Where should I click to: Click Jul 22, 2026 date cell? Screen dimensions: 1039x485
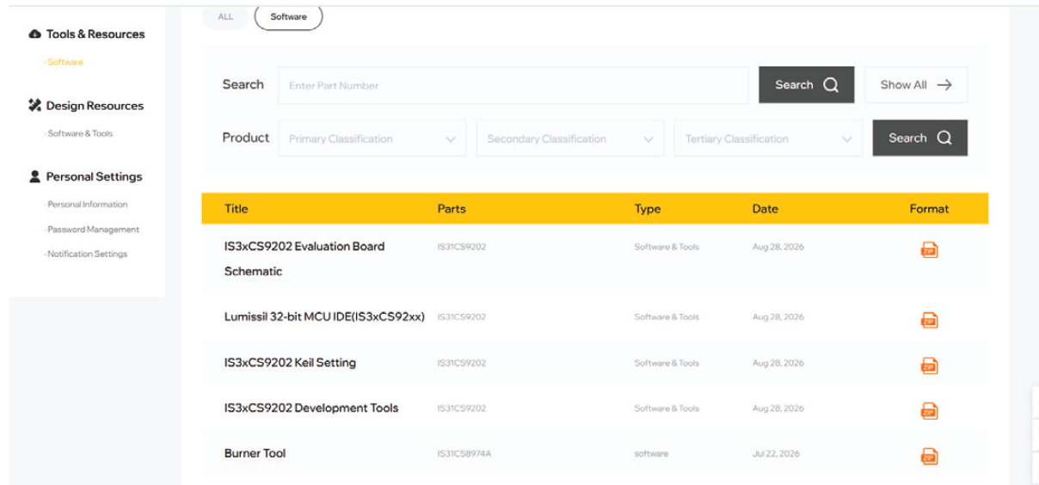coord(776,454)
